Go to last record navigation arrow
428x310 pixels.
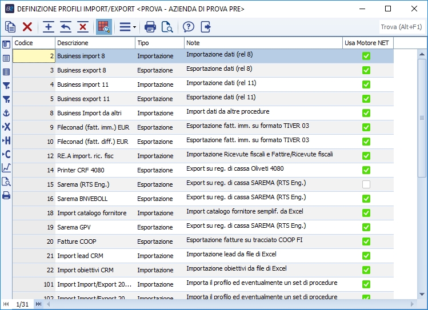click(x=39, y=304)
